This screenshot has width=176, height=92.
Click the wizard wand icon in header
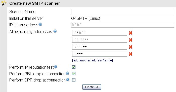[x=4, y=3]
